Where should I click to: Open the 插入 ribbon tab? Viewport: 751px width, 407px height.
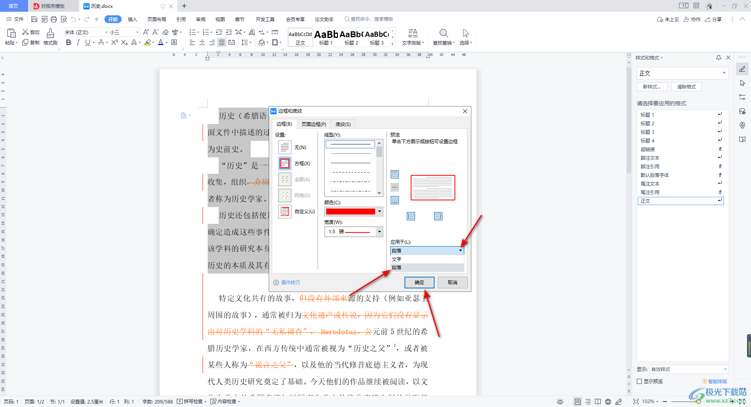[x=133, y=19]
